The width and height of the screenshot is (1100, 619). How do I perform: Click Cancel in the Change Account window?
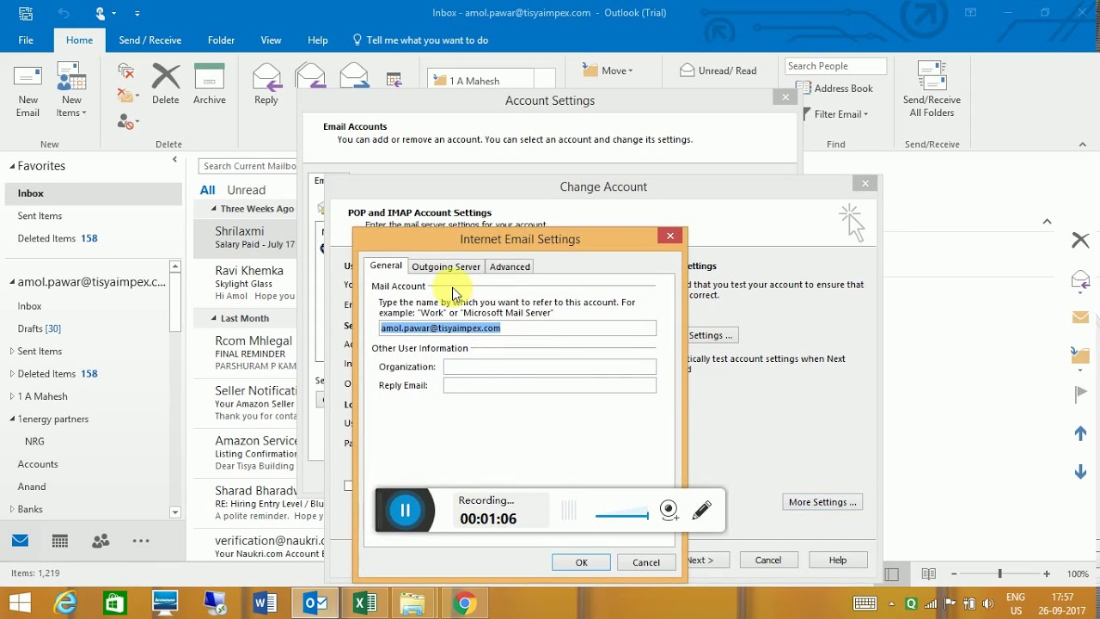tap(768, 560)
